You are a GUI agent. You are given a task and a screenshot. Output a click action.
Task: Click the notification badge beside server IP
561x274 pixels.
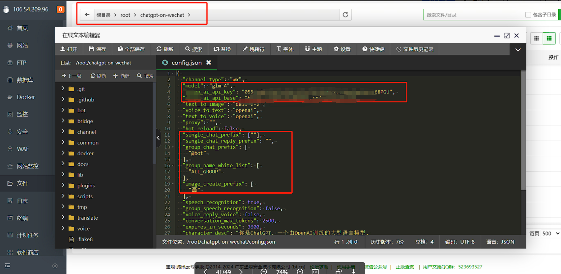point(61,9)
